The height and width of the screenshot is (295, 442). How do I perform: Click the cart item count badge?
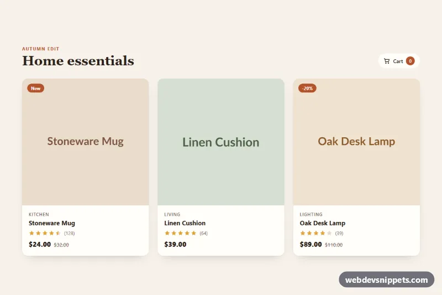pos(410,61)
